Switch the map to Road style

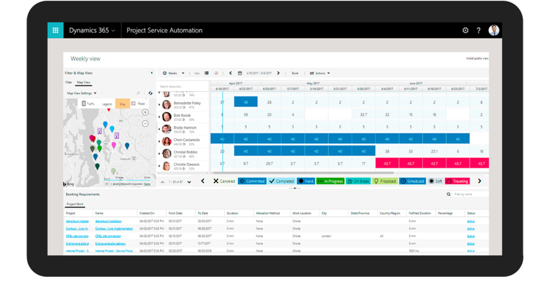point(138,103)
